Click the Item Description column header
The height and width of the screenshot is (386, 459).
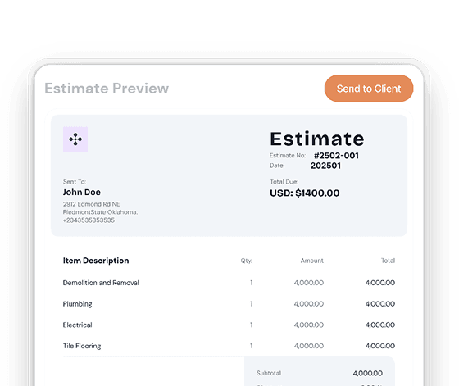pos(96,261)
